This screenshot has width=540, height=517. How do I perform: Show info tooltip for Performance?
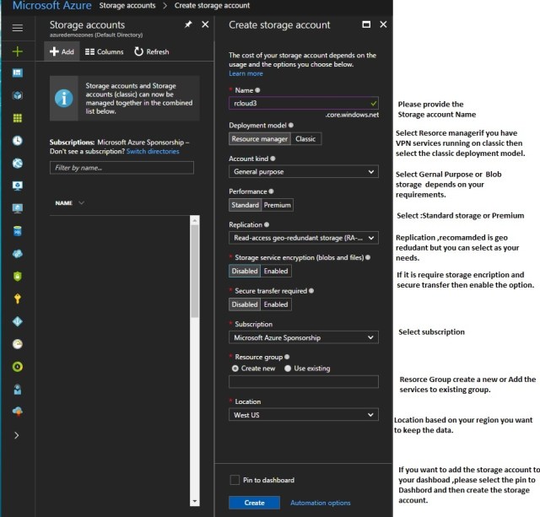pyautogui.click(x=271, y=191)
